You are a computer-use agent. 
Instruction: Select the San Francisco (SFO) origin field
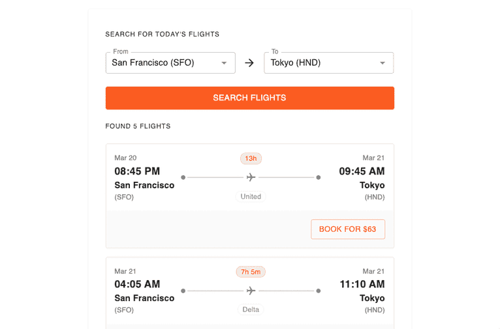(x=163, y=63)
